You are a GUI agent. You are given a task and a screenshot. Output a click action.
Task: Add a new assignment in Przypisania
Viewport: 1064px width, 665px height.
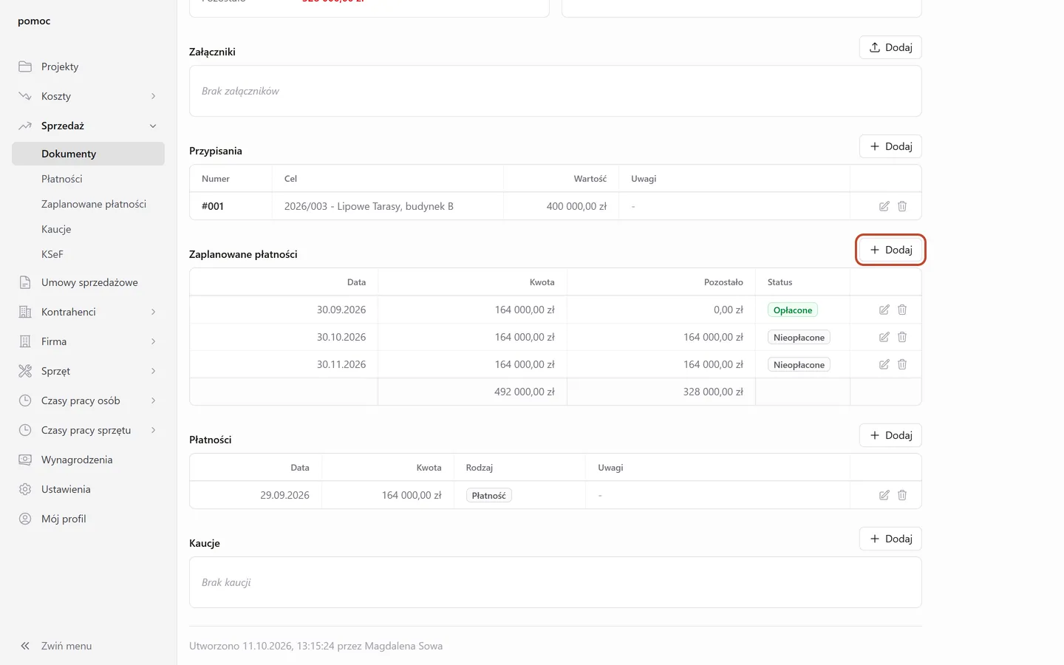click(x=890, y=146)
